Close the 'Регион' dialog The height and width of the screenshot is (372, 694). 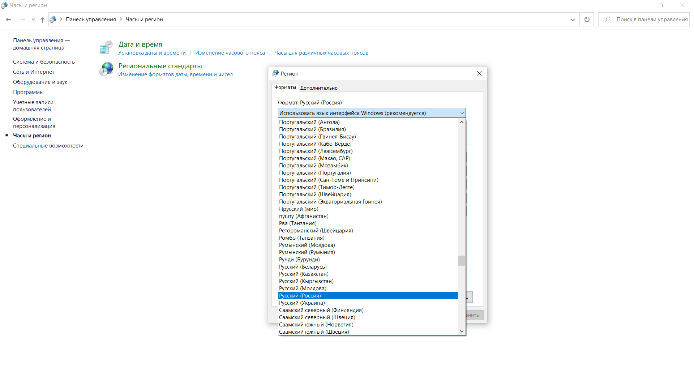point(479,73)
